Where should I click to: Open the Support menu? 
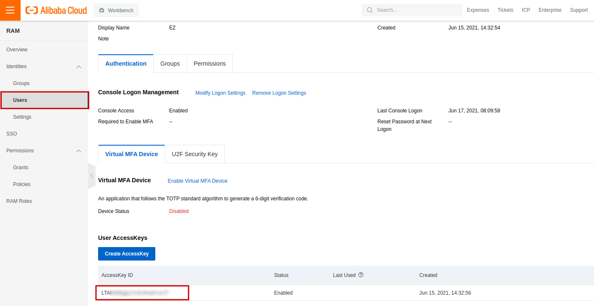pyautogui.click(x=579, y=10)
